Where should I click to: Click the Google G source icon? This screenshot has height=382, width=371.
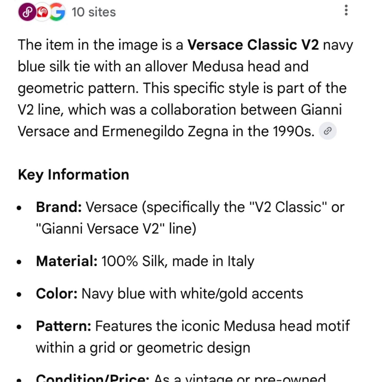tap(57, 12)
